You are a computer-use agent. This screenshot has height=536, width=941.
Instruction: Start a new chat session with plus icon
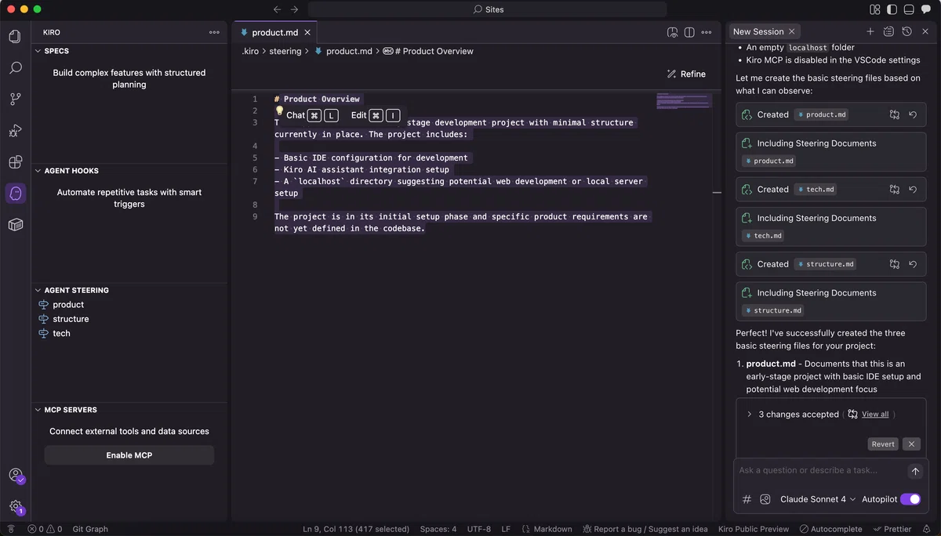point(870,31)
